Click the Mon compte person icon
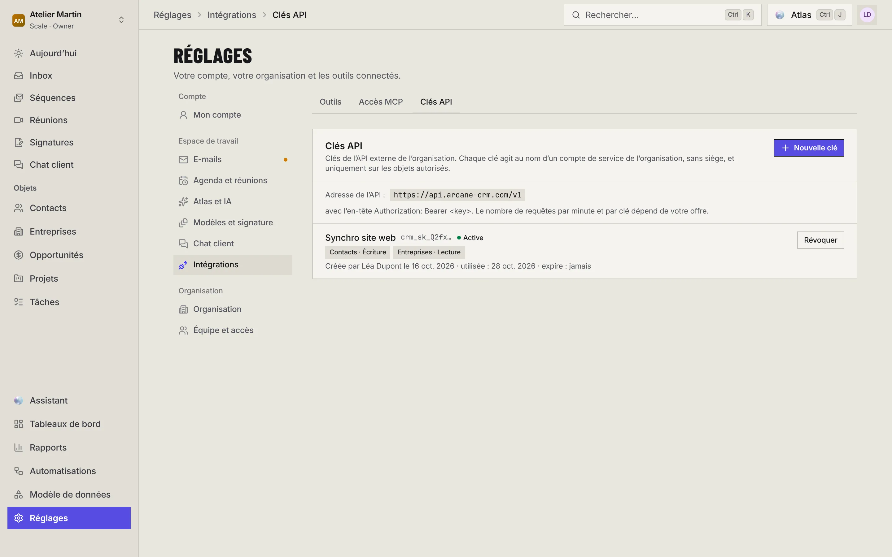Viewport: 892px width, 557px height. [x=183, y=115]
